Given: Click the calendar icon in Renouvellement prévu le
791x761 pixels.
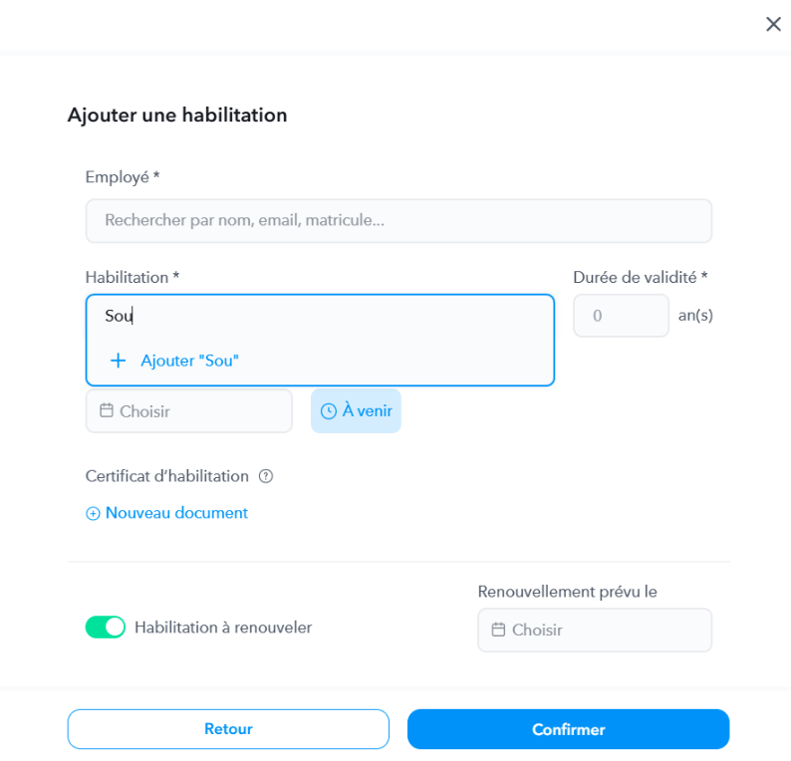Looking at the screenshot, I should pyautogui.click(x=498, y=630).
